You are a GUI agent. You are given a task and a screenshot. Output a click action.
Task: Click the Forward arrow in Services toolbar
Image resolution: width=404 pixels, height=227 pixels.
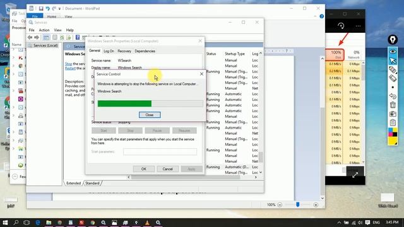coord(37,38)
